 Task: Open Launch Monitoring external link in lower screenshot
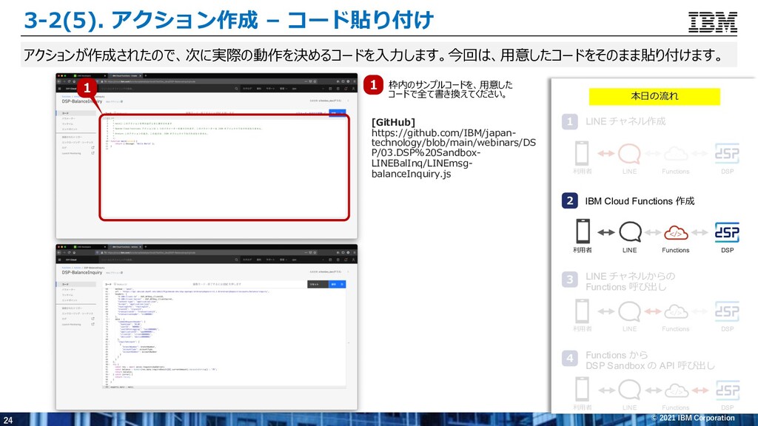(93, 324)
